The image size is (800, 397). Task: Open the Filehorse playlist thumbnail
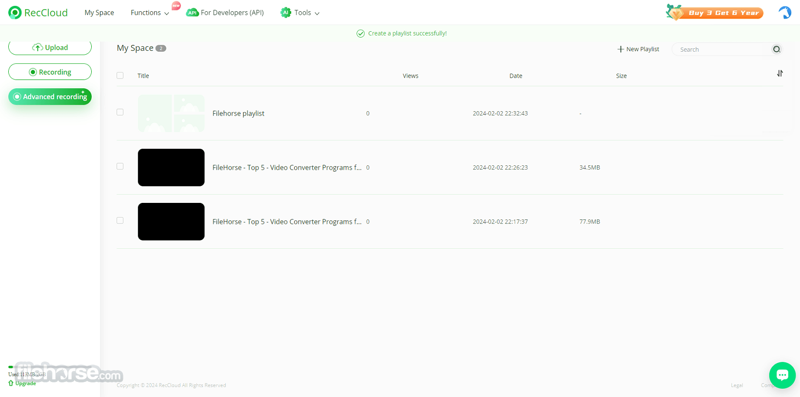point(171,113)
